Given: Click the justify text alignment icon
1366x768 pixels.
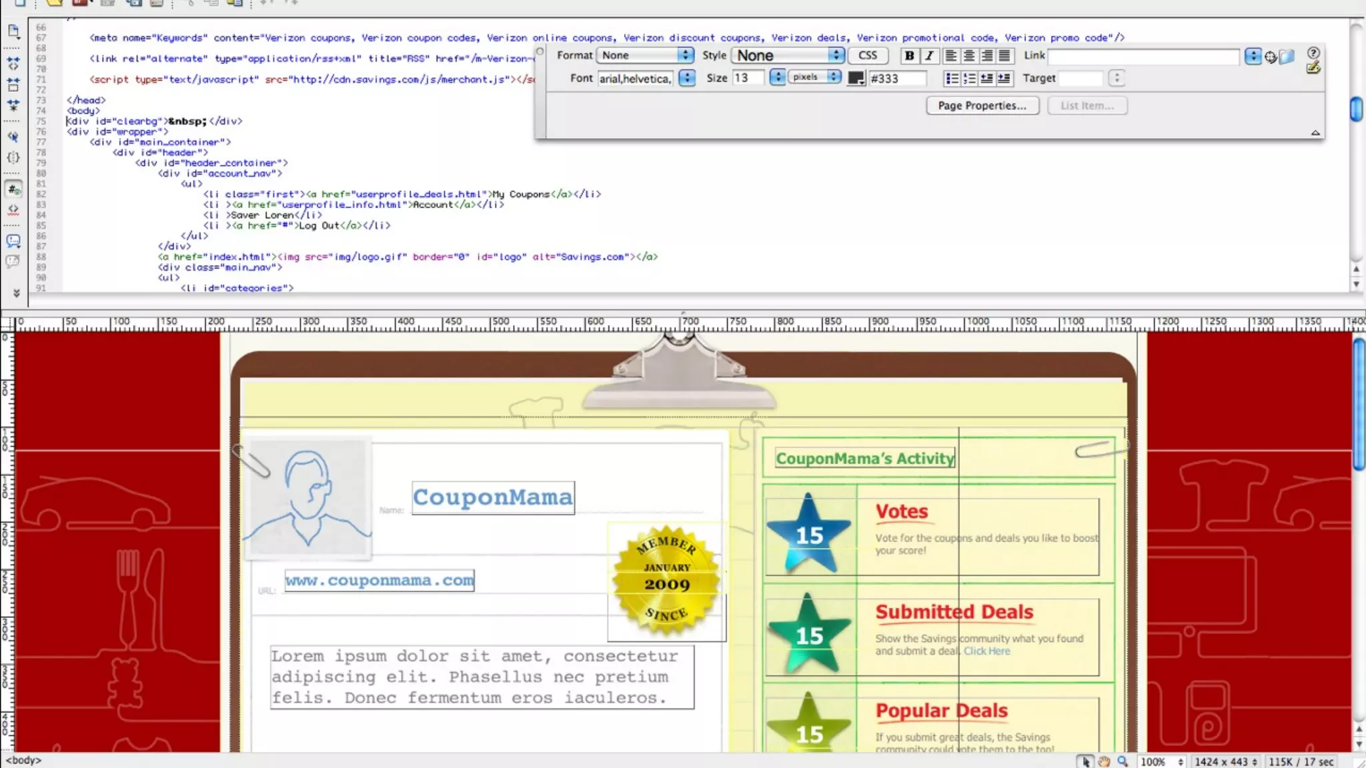Looking at the screenshot, I should pos(1004,56).
